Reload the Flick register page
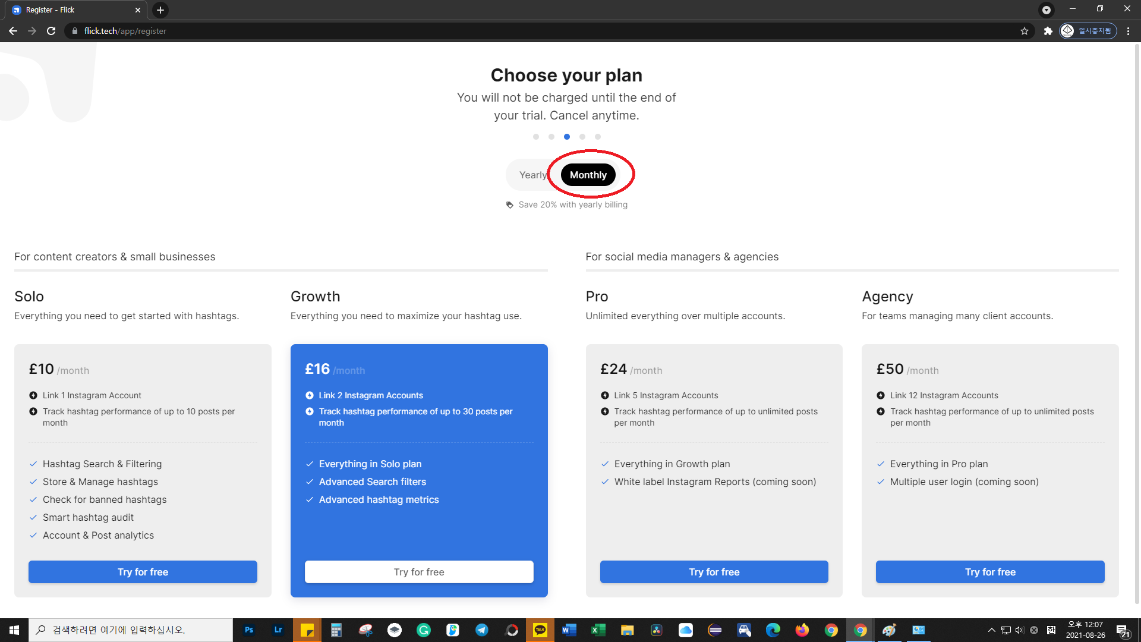Viewport: 1141px width, 642px height. click(x=51, y=31)
